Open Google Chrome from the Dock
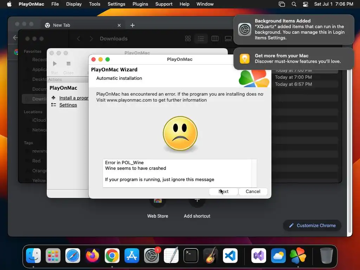Viewport: 360px width, 270px height. click(112, 256)
